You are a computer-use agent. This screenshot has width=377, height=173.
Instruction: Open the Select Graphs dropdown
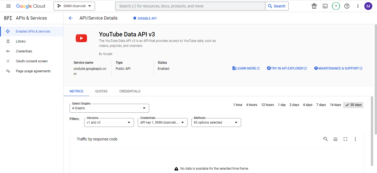tap(109, 108)
